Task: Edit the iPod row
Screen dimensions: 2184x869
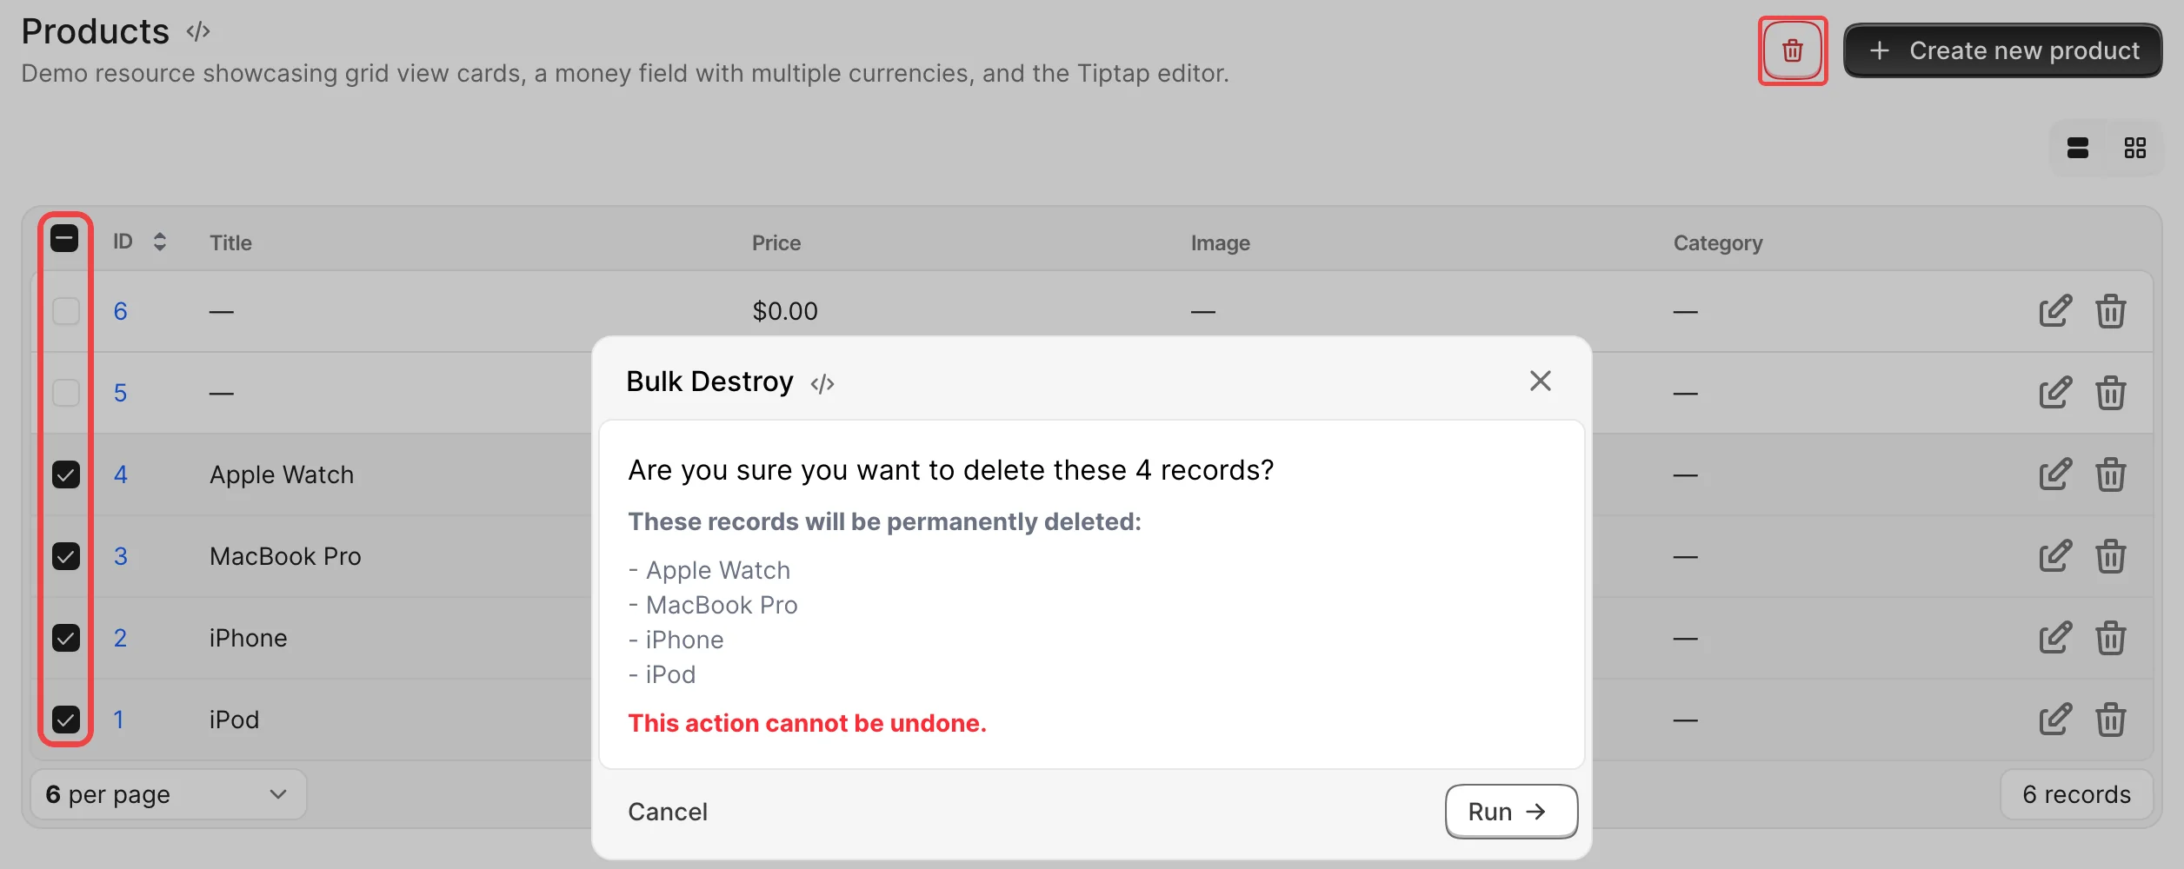Action: pos(2055,720)
